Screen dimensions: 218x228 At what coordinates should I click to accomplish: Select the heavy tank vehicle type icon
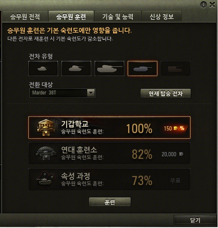point(109,69)
